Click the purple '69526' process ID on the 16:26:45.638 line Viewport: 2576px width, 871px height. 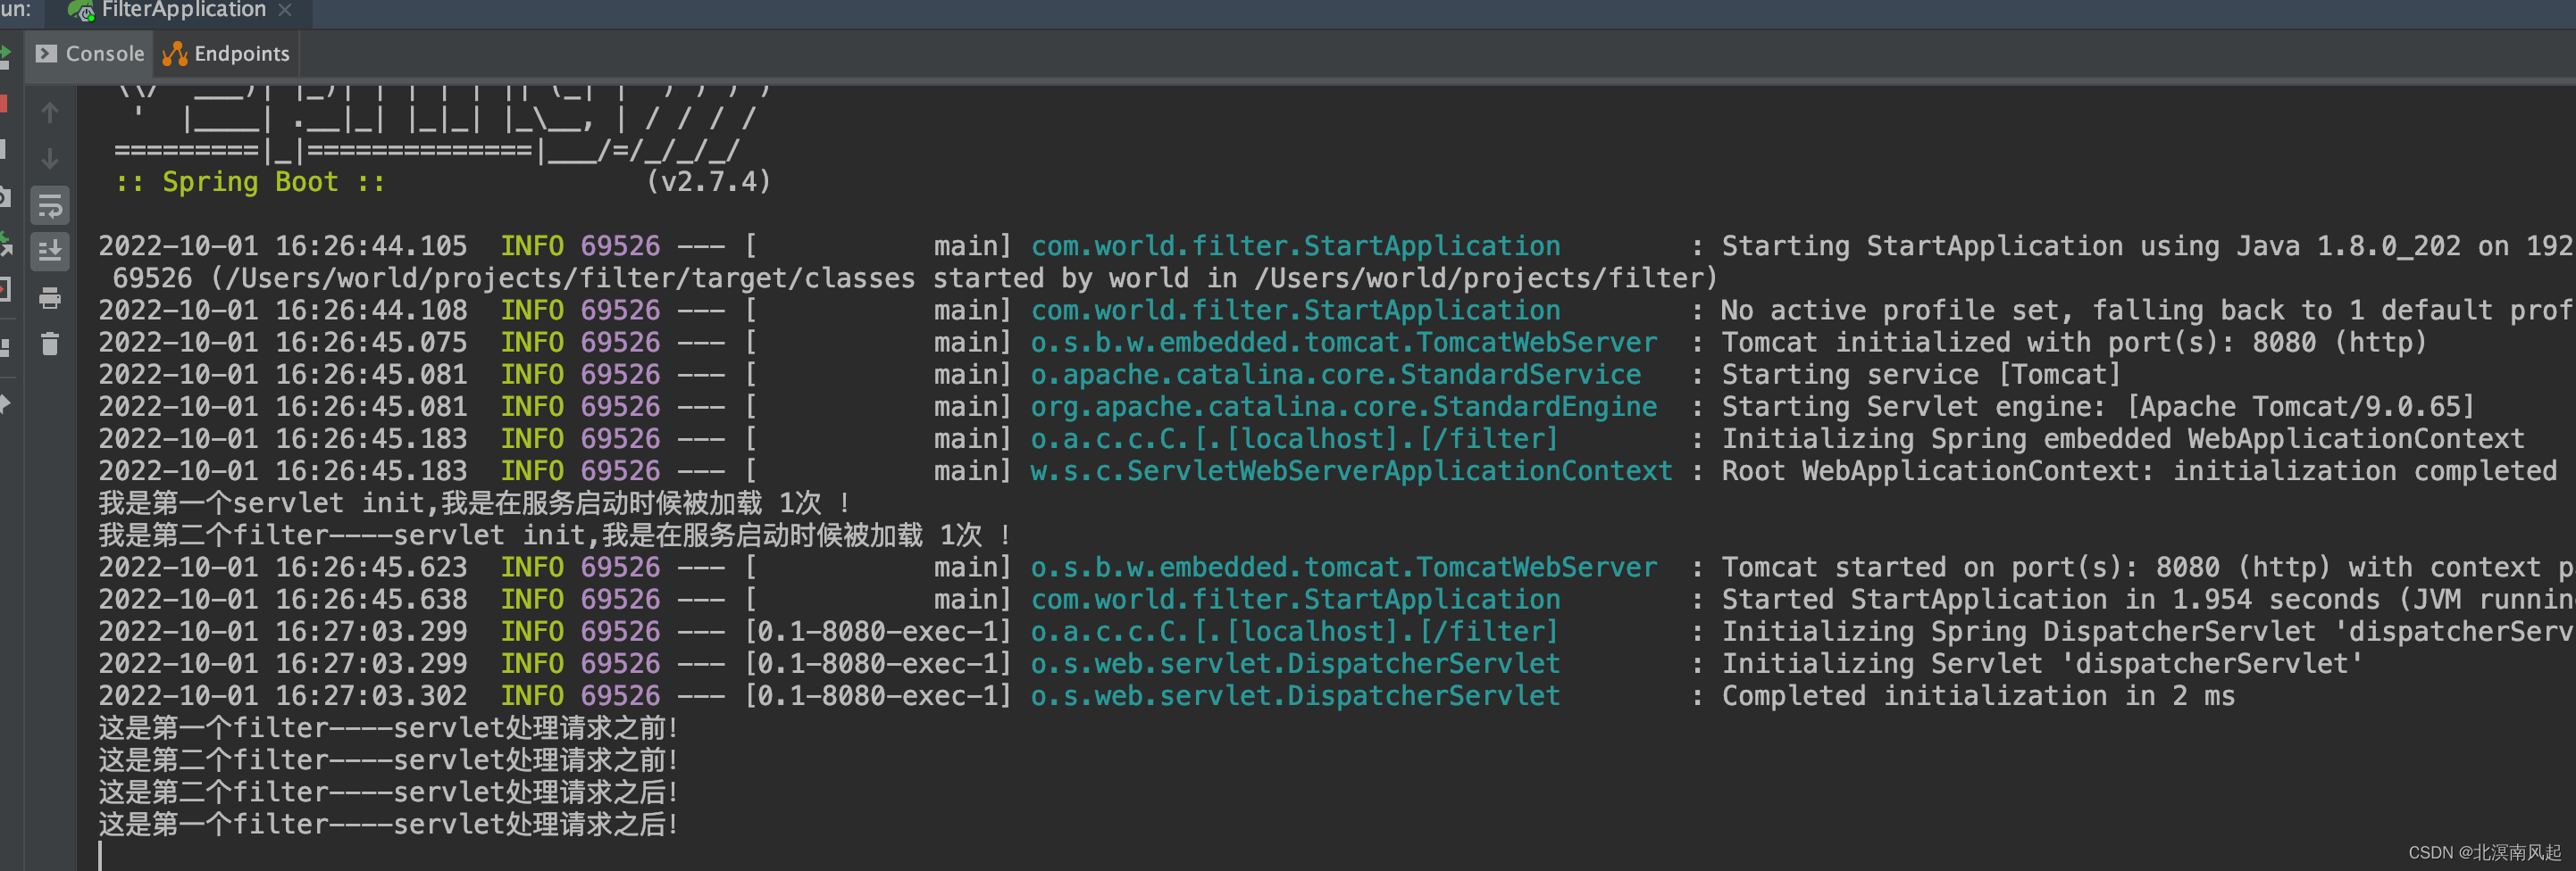(620, 600)
